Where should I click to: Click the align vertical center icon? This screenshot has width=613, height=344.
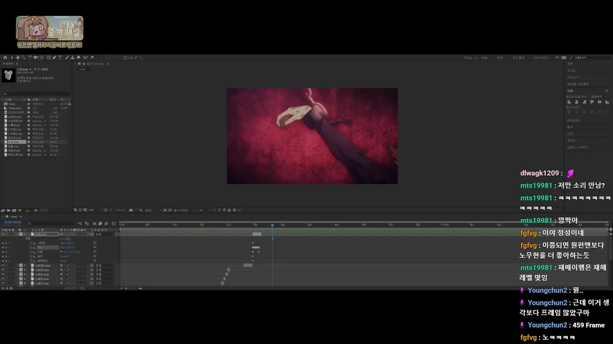pos(600,102)
